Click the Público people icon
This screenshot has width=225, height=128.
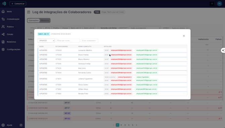3,26
